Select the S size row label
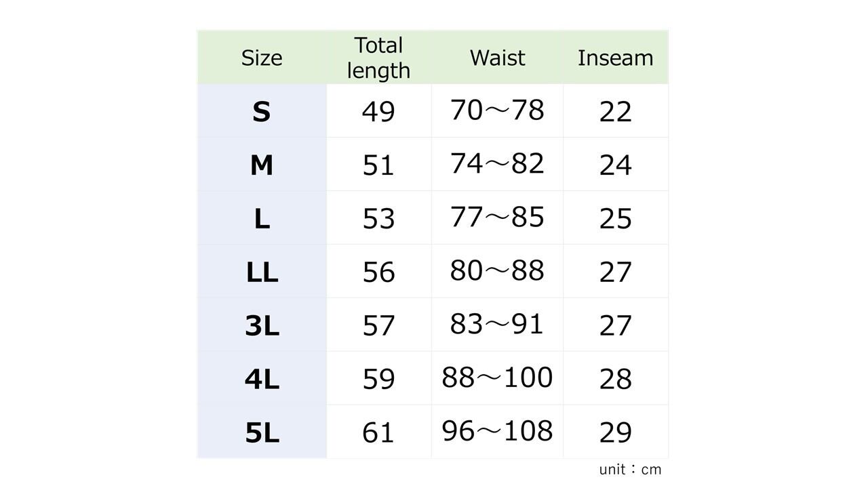The height and width of the screenshot is (488, 868). click(x=262, y=111)
